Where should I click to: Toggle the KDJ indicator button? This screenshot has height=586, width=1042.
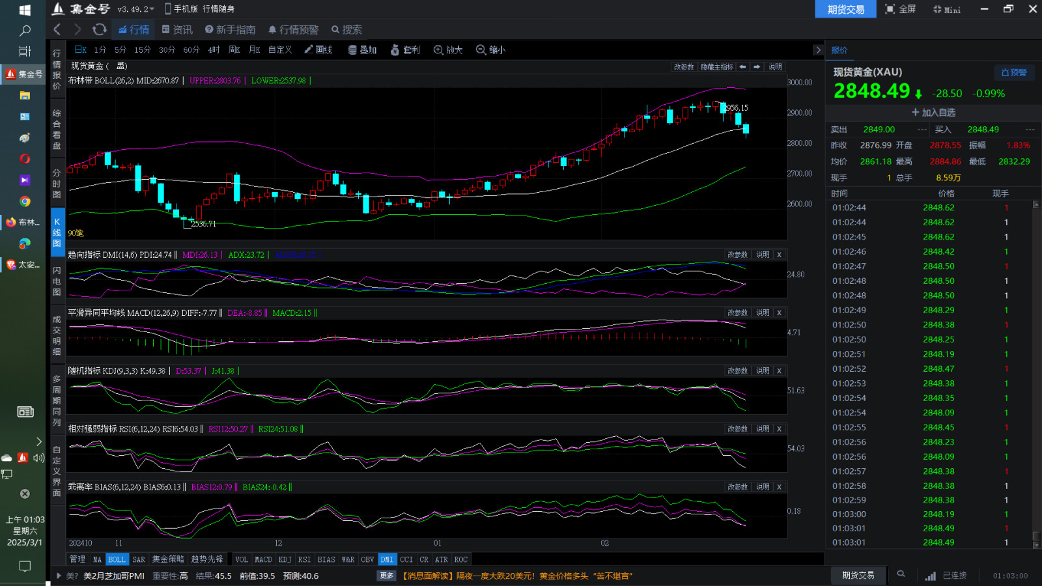coord(285,559)
